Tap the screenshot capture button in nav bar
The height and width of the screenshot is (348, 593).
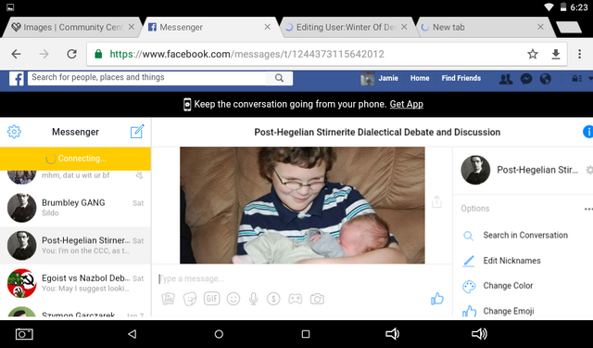coord(24,334)
